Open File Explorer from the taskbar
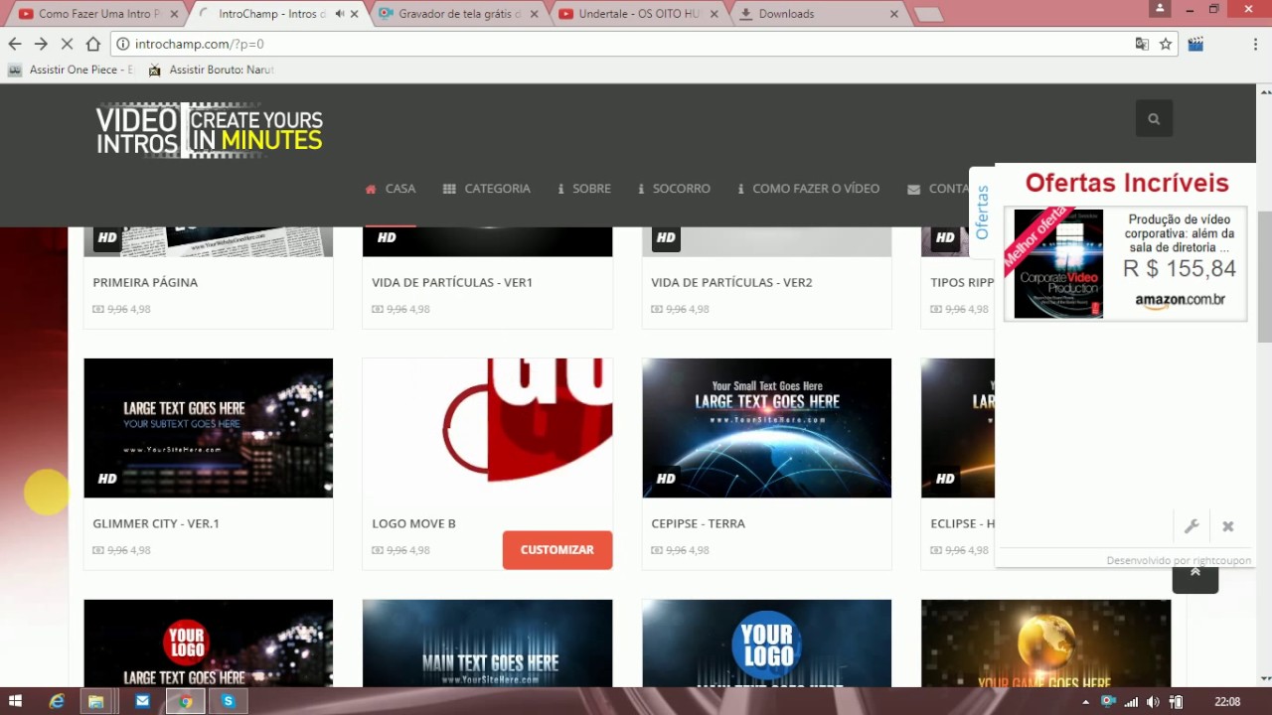This screenshot has height=715, width=1272. [x=95, y=701]
